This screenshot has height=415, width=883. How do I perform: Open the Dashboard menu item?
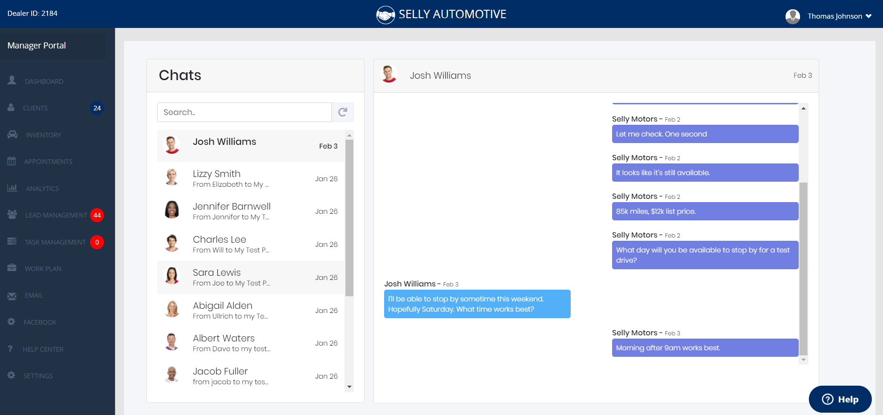44,82
